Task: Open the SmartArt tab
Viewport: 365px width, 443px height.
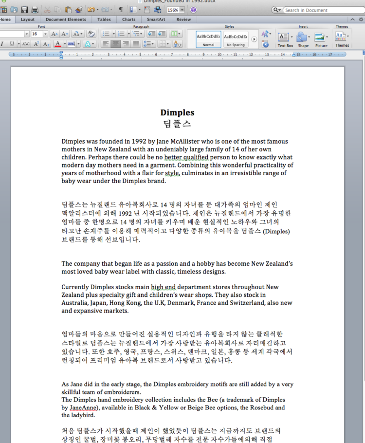Action: tap(156, 19)
